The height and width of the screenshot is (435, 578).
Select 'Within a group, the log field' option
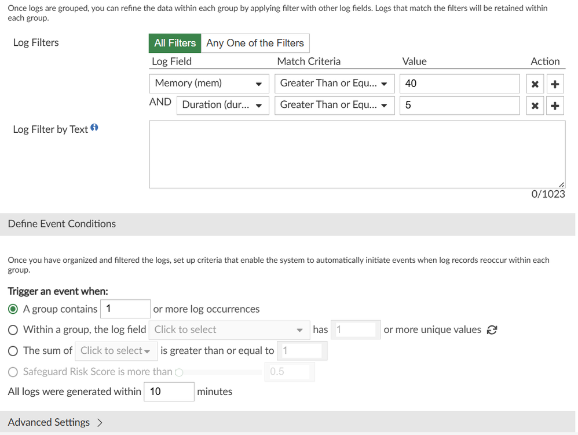(13, 330)
